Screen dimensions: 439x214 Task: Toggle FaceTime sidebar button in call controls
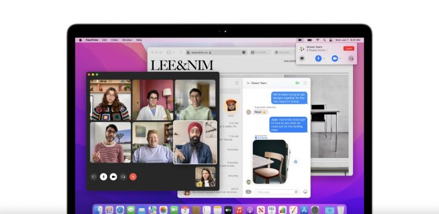tap(94, 177)
